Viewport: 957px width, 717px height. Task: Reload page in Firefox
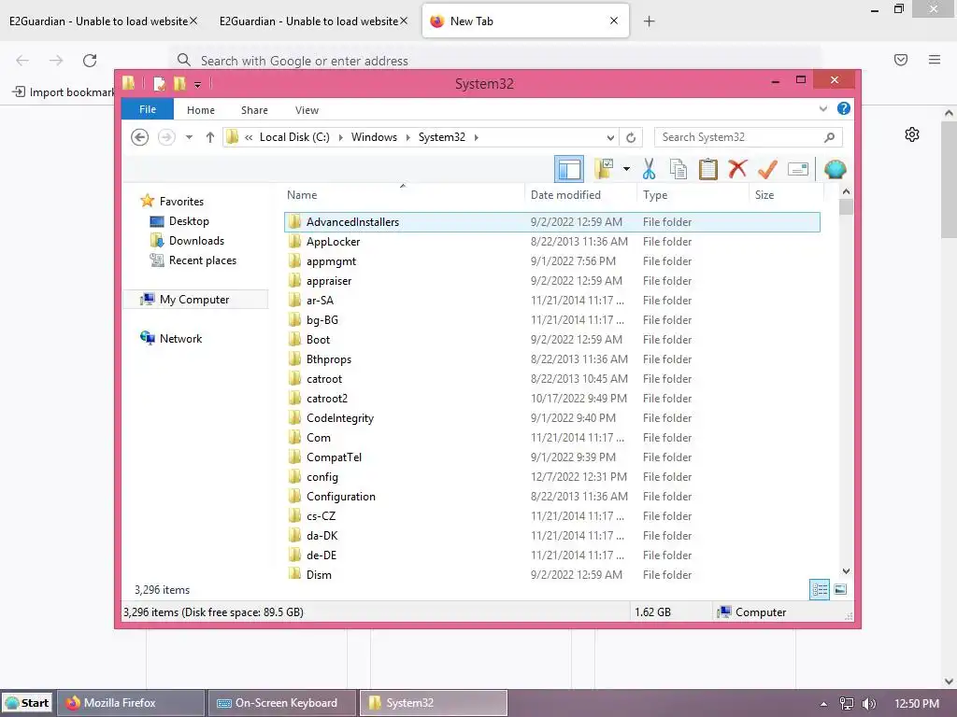(90, 61)
